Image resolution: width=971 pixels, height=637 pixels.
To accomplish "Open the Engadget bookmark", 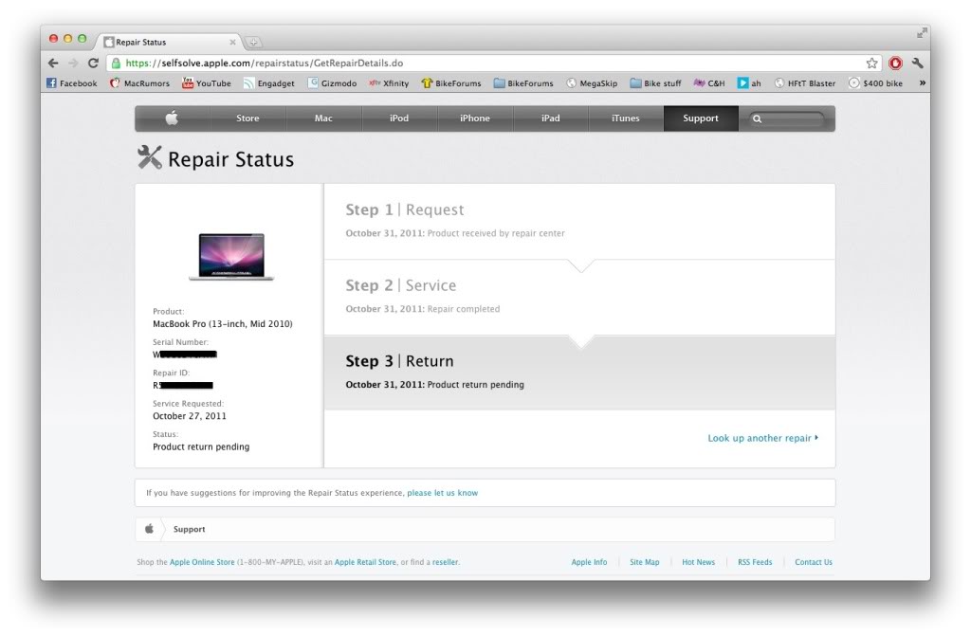I will 268,83.
